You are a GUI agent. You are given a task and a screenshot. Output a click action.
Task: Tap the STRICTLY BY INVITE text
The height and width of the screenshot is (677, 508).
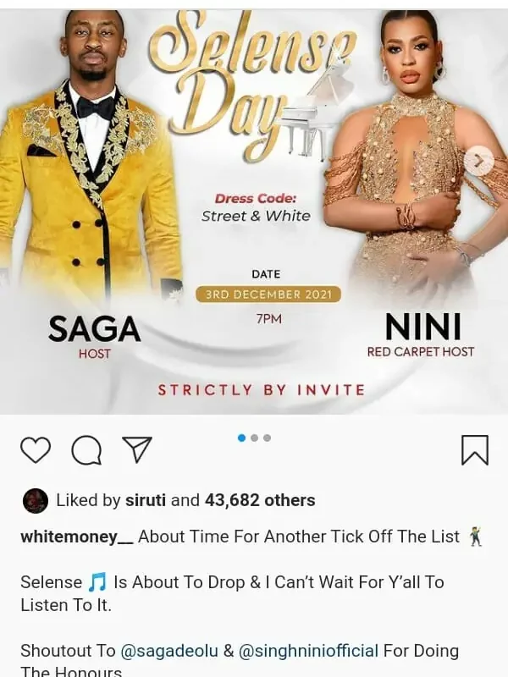pyautogui.click(x=262, y=390)
